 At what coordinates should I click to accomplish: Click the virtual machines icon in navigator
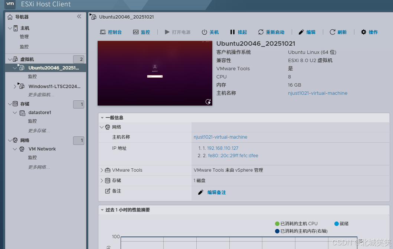pos(15,59)
